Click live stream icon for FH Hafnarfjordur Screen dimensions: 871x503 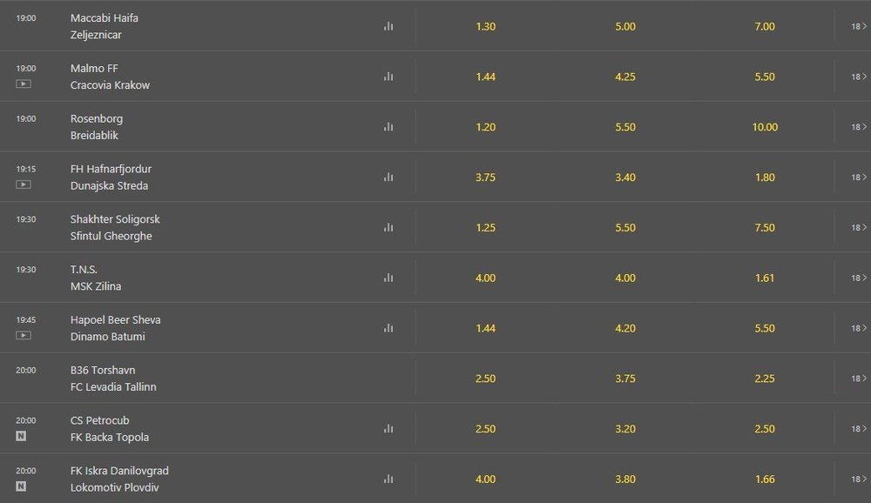pos(24,184)
